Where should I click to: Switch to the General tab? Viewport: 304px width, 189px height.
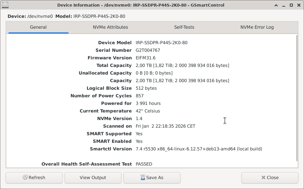38,27
